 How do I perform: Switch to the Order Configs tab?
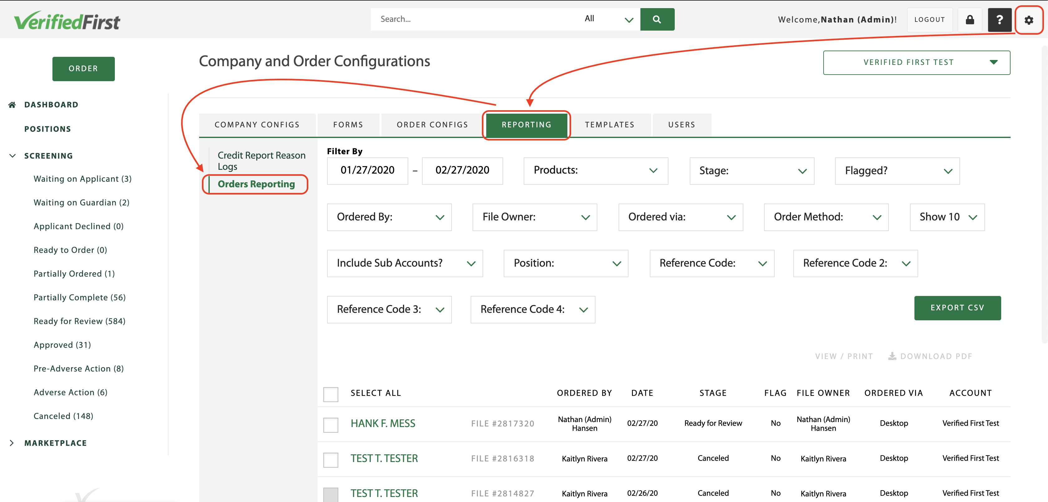click(433, 125)
